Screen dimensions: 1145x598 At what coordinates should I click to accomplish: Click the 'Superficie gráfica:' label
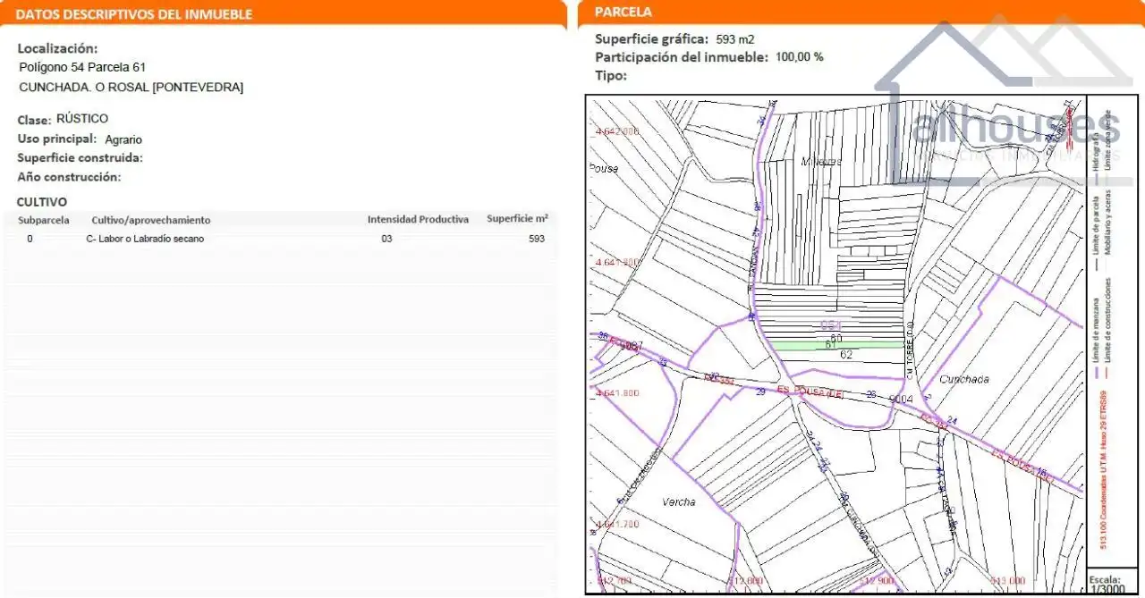[x=652, y=39]
